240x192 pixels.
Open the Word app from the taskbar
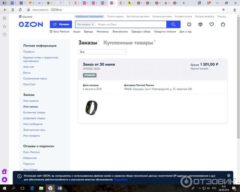click(60, 188)
